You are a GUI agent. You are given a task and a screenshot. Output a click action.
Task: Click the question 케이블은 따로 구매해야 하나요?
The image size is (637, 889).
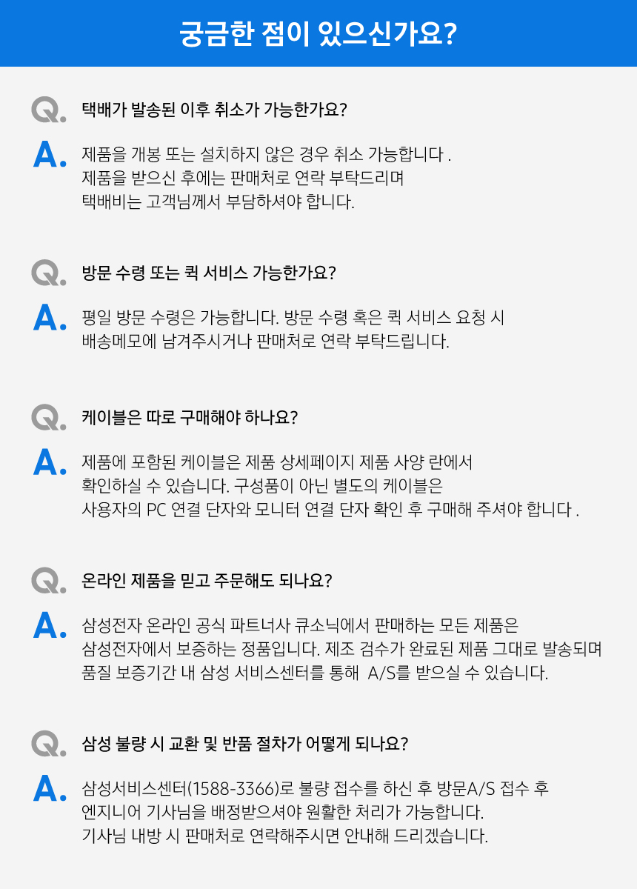(x=190, y=417)
